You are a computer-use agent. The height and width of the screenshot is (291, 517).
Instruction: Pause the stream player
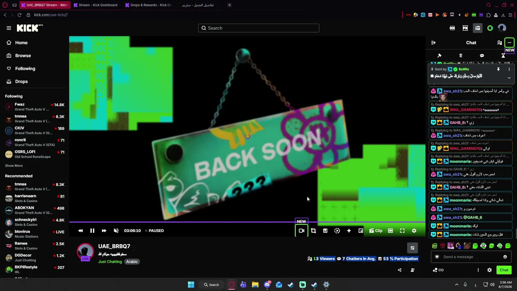(92, 230)
